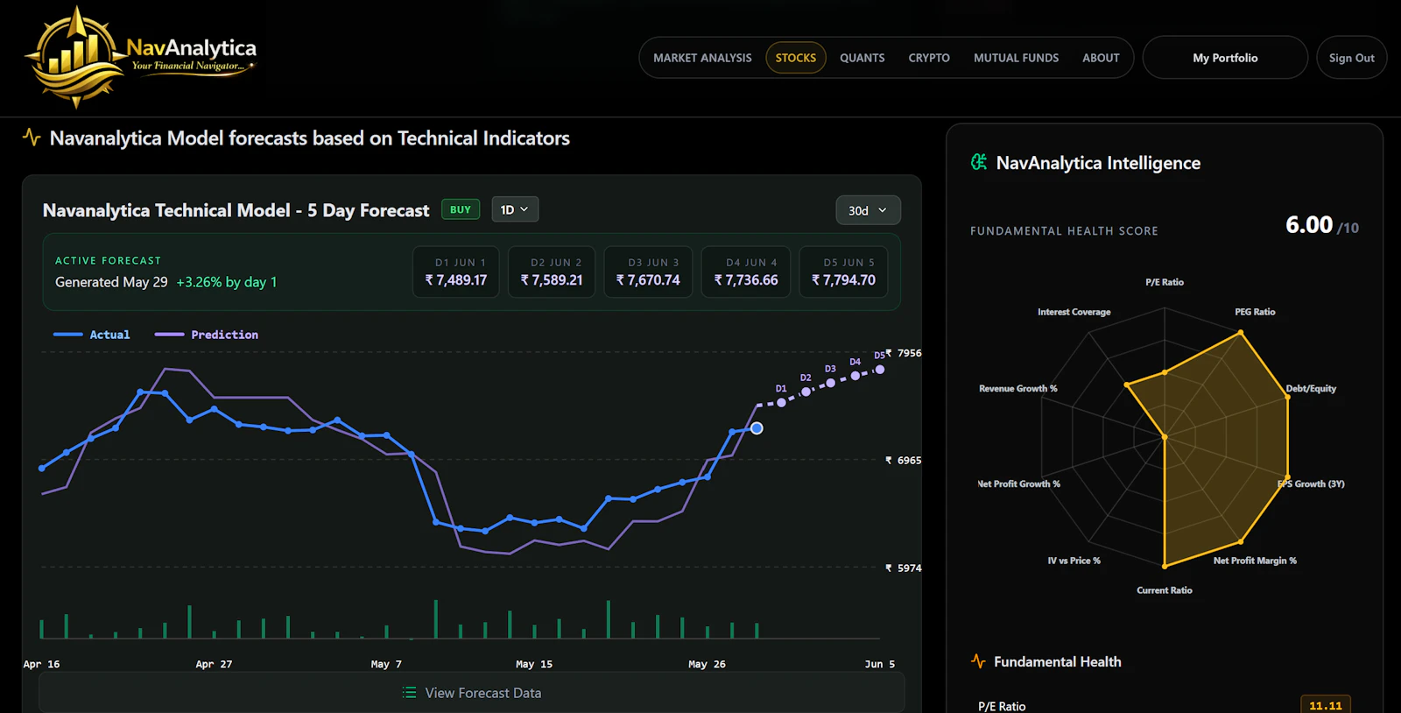
Task: Click the Generated May 29 text
Action: pyautogui.click(x=111, y=282)
